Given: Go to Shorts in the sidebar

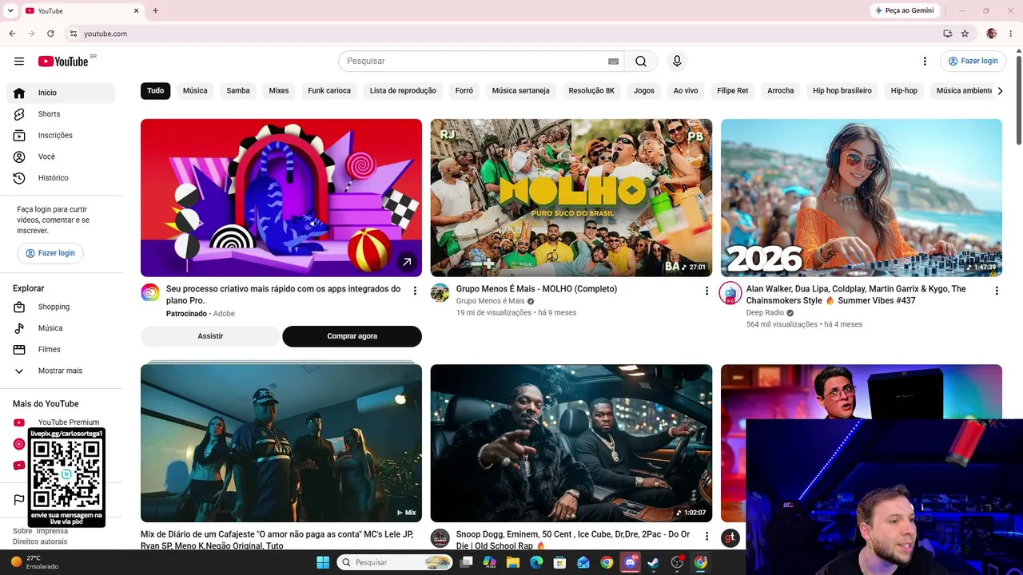Looking at the screenshot, I should tap(61, 114).
